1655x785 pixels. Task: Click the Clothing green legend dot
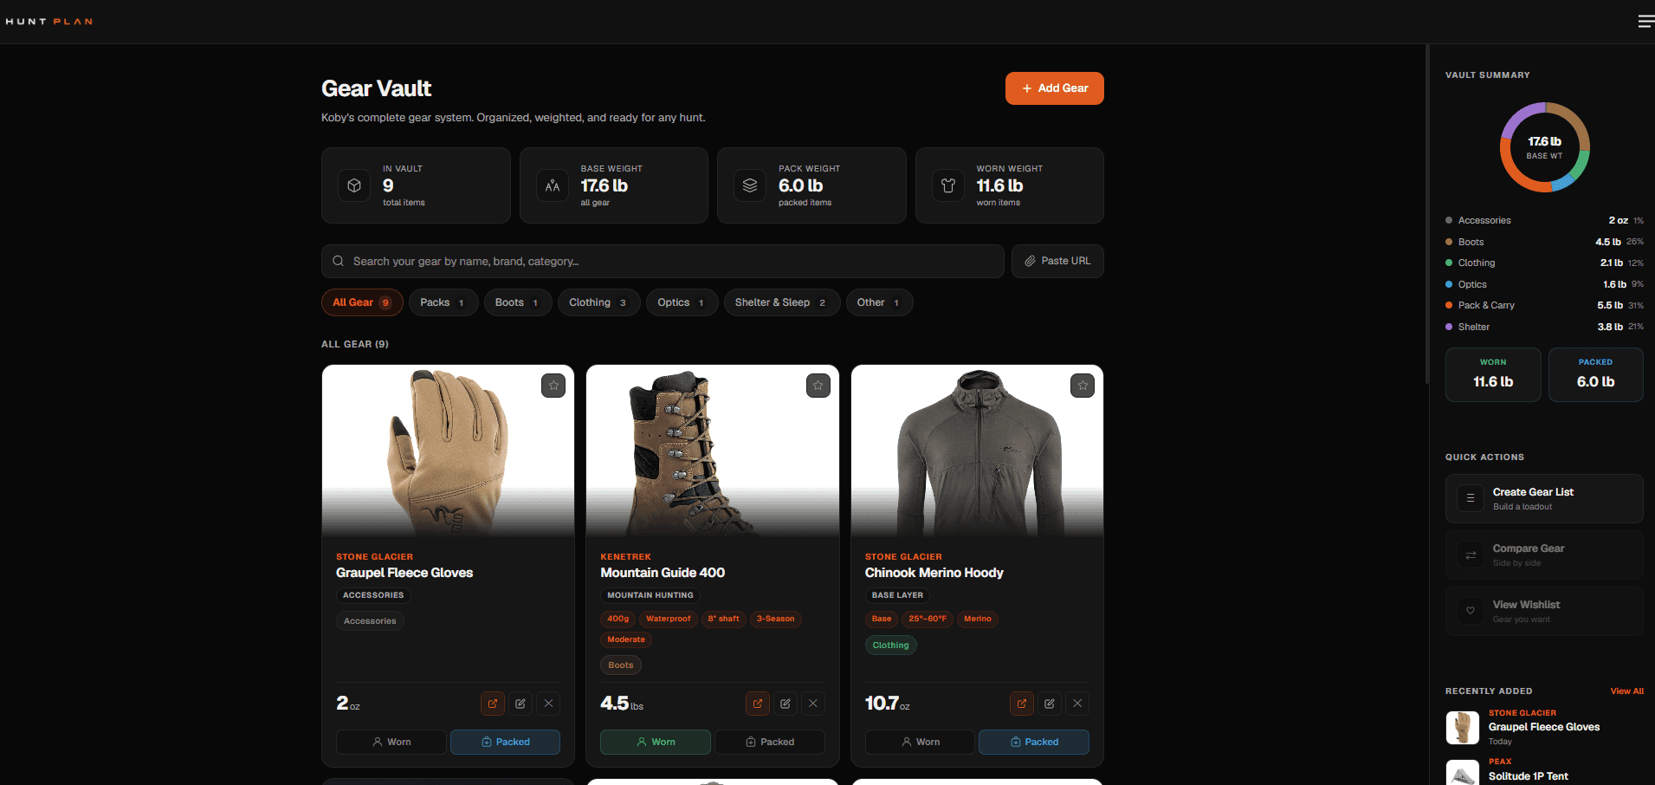(x=1449, y=263)
